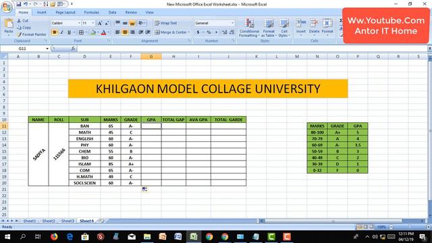Viewport: 432px width, 243px height.
Task: Apply the Accounting dollar number format
Action: (198, 32)
